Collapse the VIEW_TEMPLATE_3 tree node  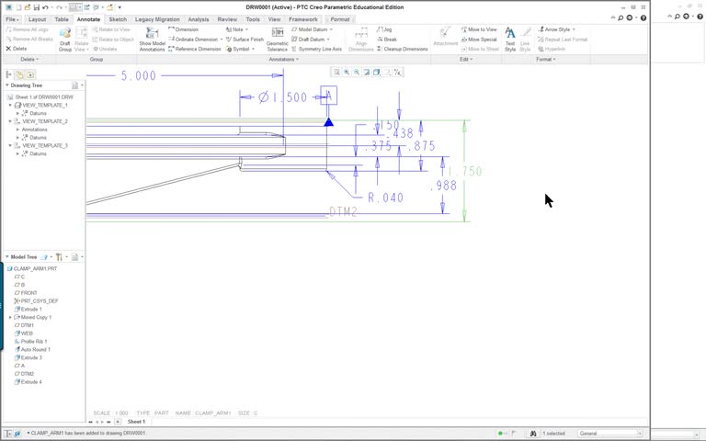pyautogui.click(x=10, y=146)
